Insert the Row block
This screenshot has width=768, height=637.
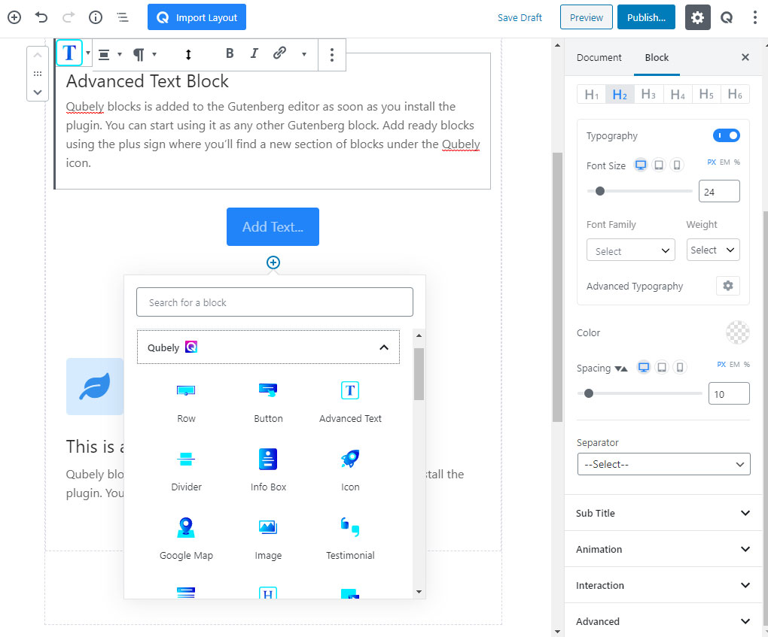[x=186, y=402]
